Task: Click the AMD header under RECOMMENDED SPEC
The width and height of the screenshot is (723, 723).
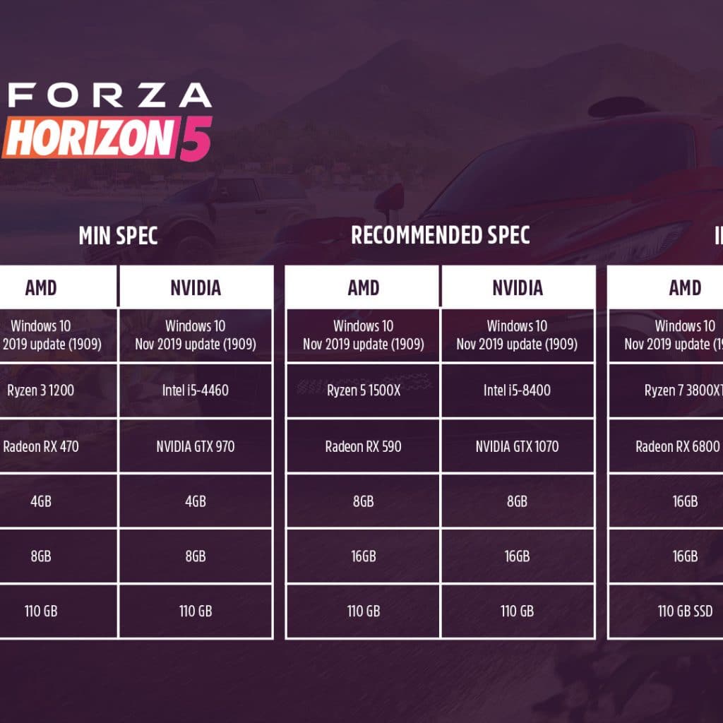Action: click(363, 287)
